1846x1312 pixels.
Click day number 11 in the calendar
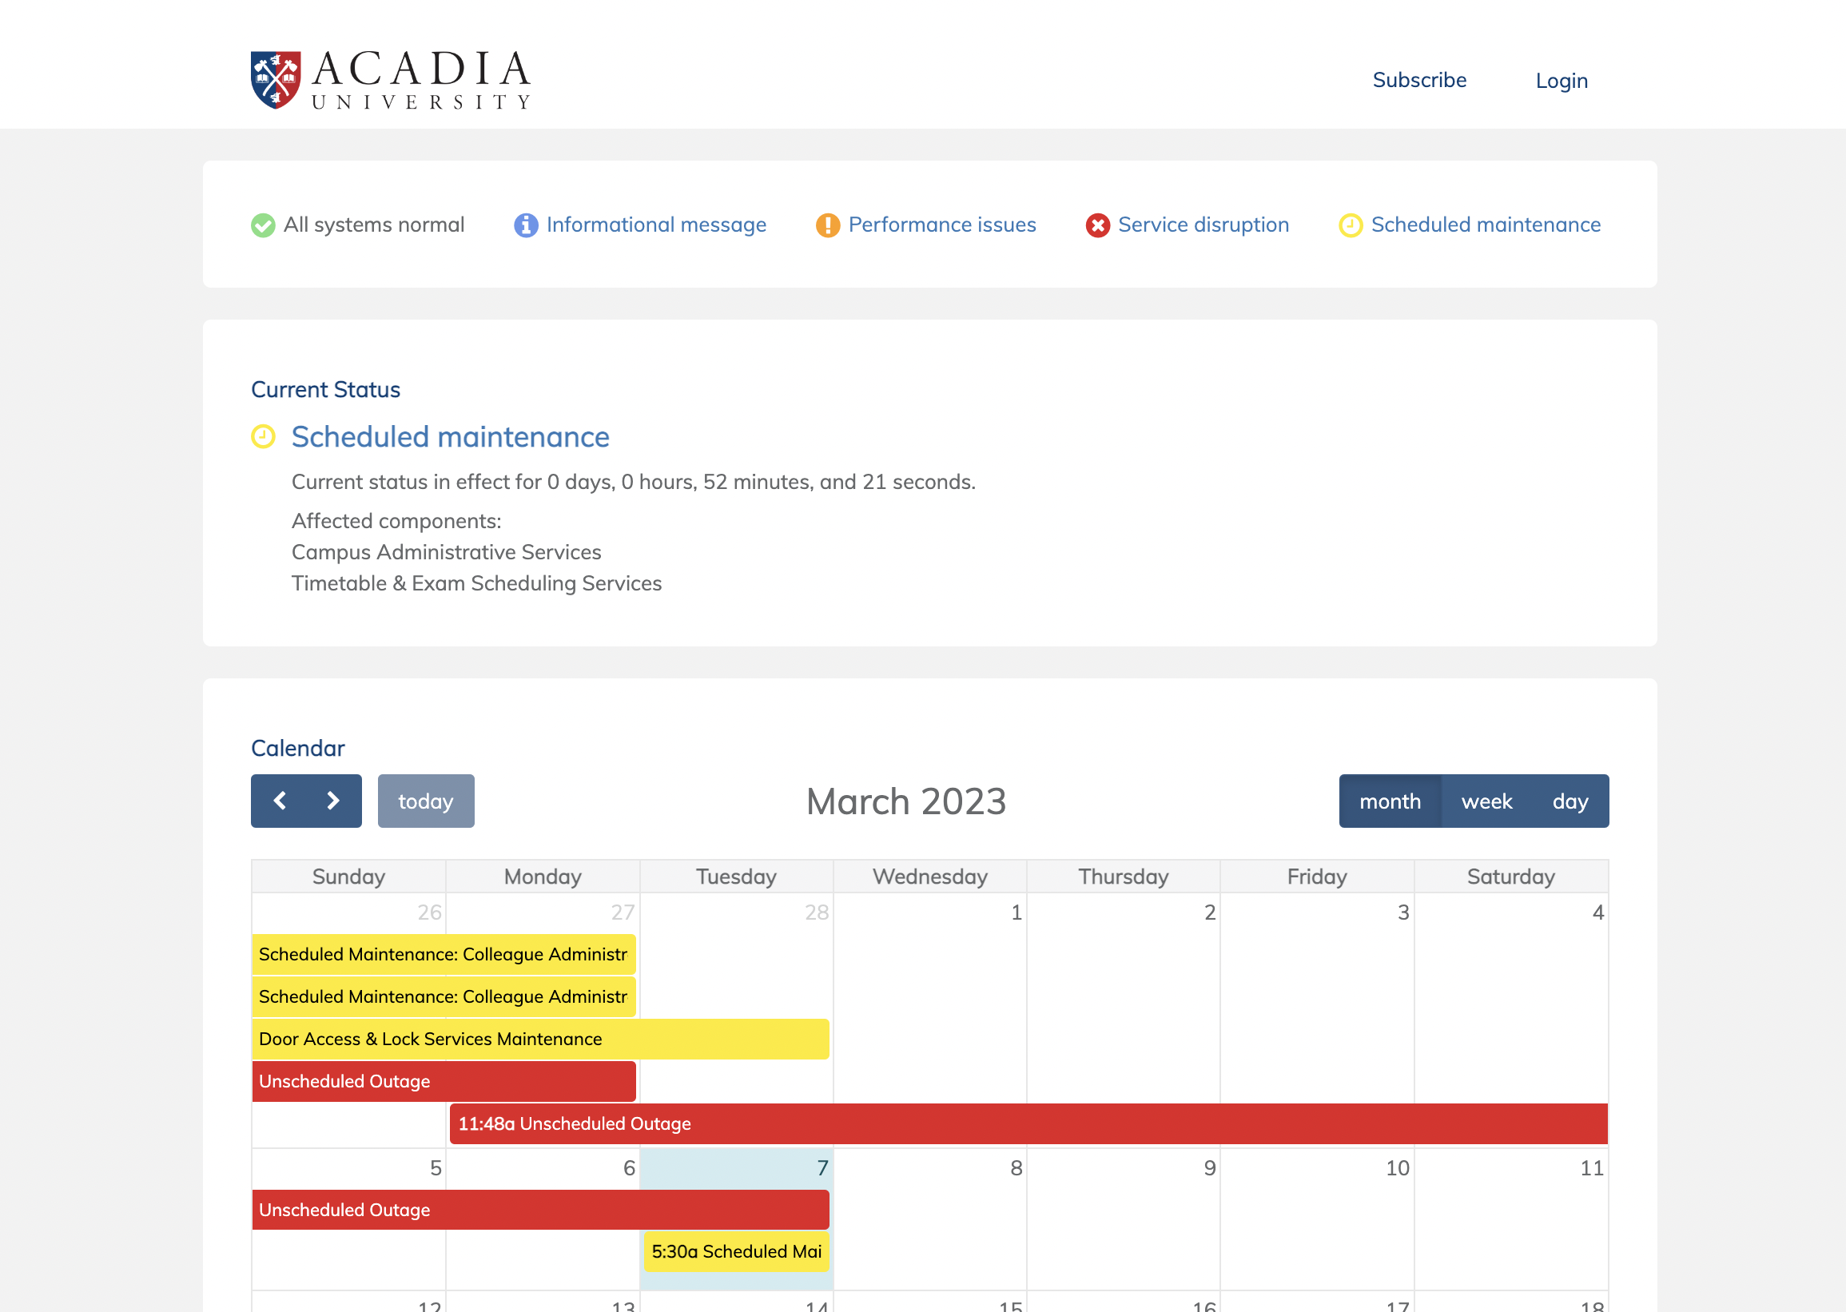tap(1592, 1168)
